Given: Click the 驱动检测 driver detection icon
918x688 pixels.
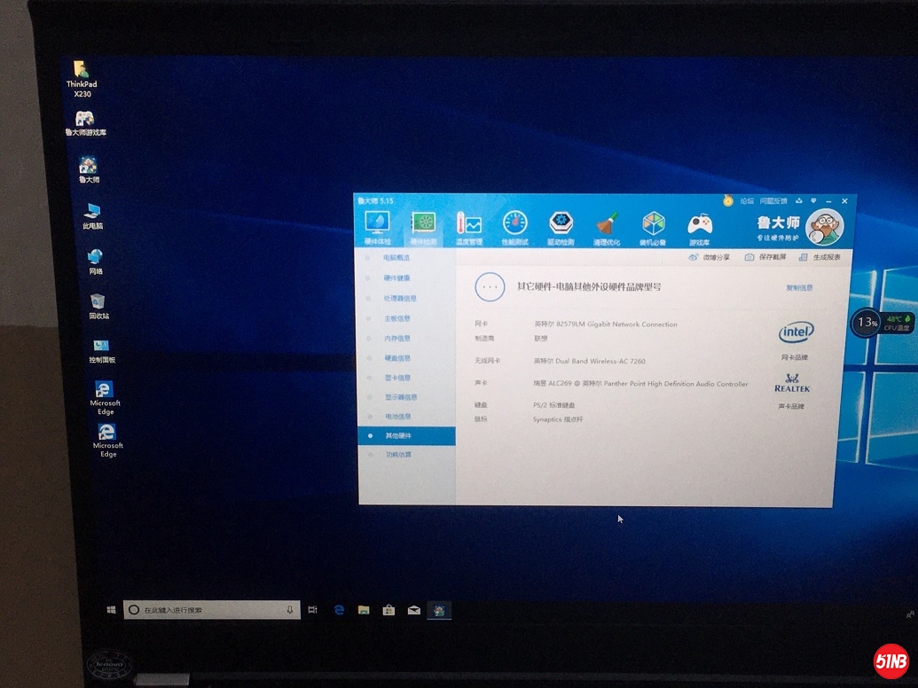Looking at the screenshot, I should [x=561, y=227].
